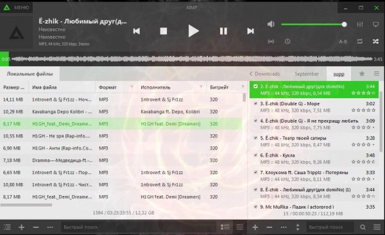Select the 14,11 MB 1ntrovert & Sj Fr1zz row
The image size is (385, 235).
pyautogui.click(x=121, y=100)
